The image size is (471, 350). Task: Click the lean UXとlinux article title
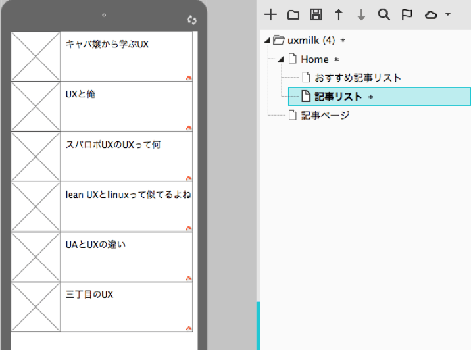(128, 195)
